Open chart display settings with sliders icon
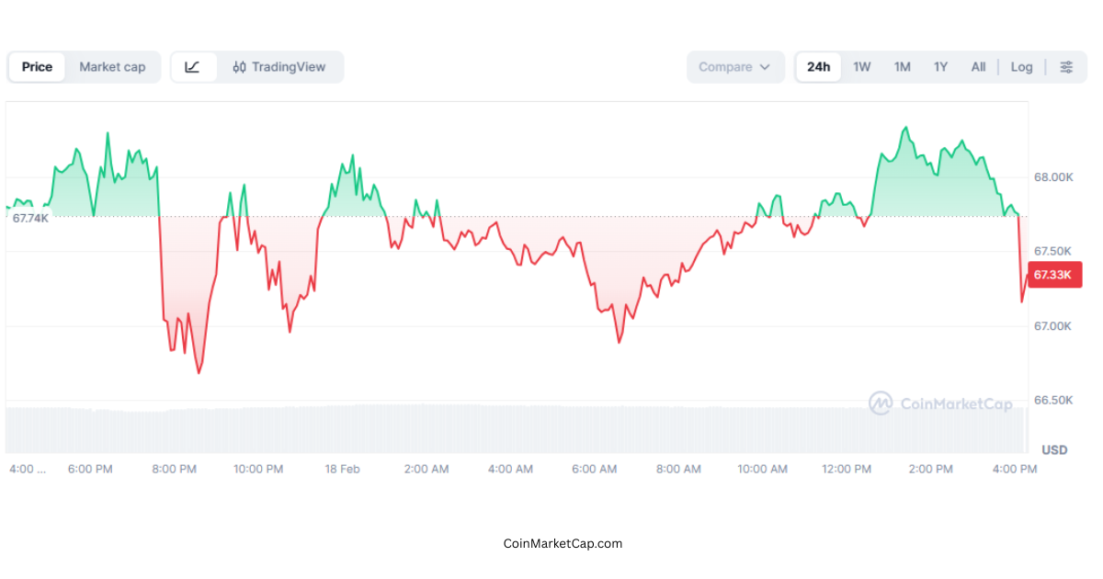This screenshot has width=1103, height=579. click(x=1066, y=66)
